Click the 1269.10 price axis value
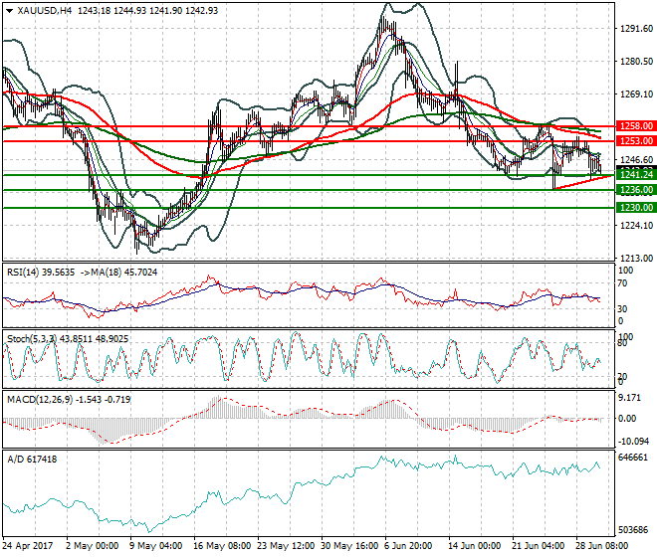The image size is (657, 557). pyautogui.click(x=634, y=94)
